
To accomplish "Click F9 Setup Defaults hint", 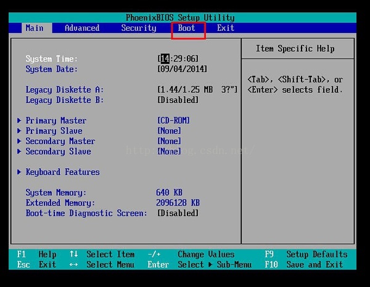I will [306, 254].
